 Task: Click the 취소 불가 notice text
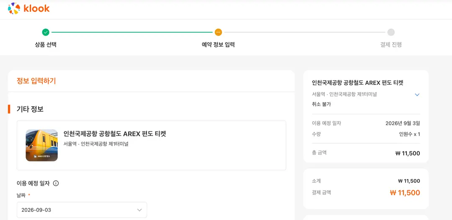tap(321, 104)
